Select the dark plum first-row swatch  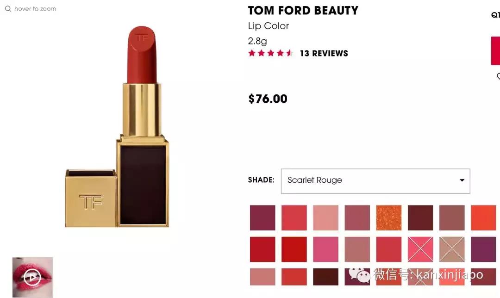tap(262, 217)
